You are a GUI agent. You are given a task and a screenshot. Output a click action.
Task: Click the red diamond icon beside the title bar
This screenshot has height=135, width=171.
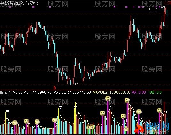pos(165,3)
